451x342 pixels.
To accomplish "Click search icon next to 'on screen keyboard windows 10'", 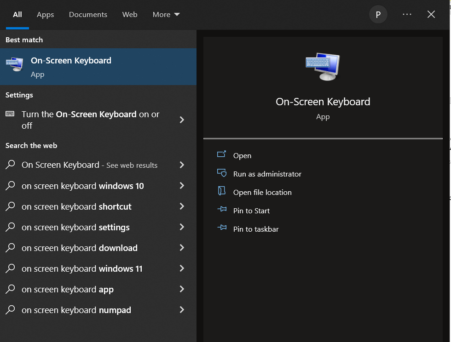I will [10, 185].
